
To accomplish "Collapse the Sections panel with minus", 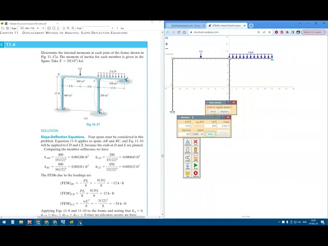I will [x=179, y=117].
